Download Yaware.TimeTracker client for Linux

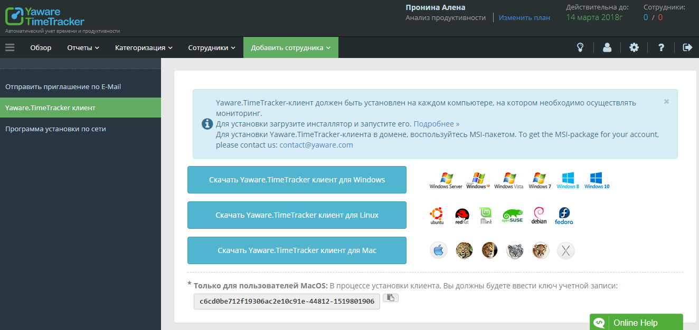297,215
